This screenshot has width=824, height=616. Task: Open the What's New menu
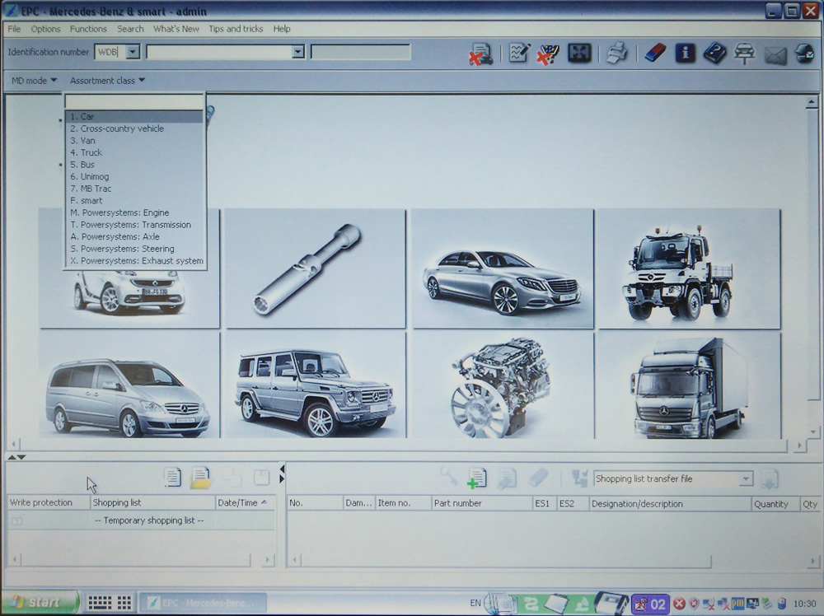(176, 29)
